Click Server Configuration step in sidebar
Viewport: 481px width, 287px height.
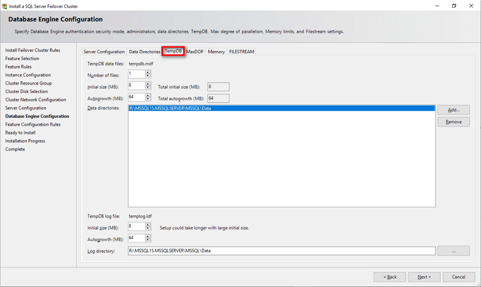26,108
